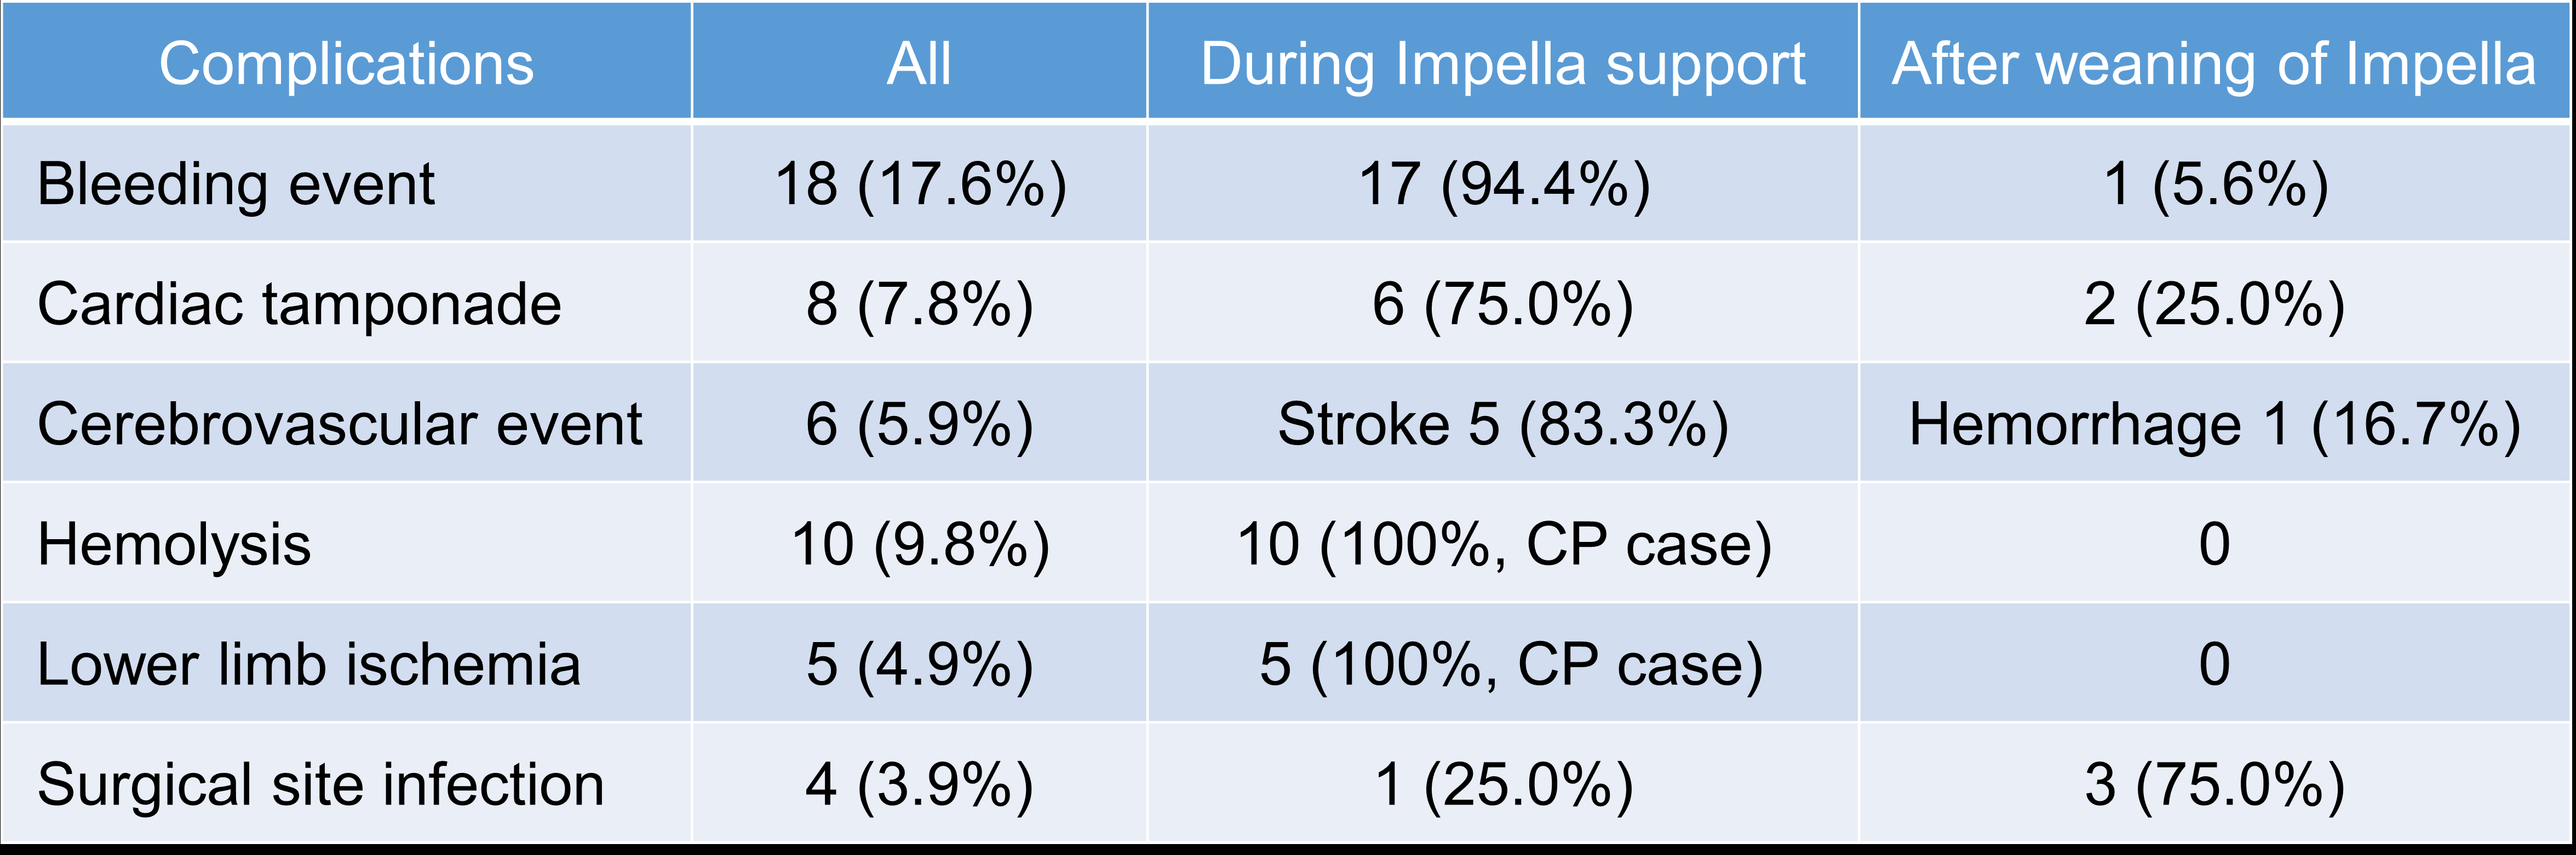Click the During Impella support header
This screenshot has height=855, width=2576.
(1502, 64)
